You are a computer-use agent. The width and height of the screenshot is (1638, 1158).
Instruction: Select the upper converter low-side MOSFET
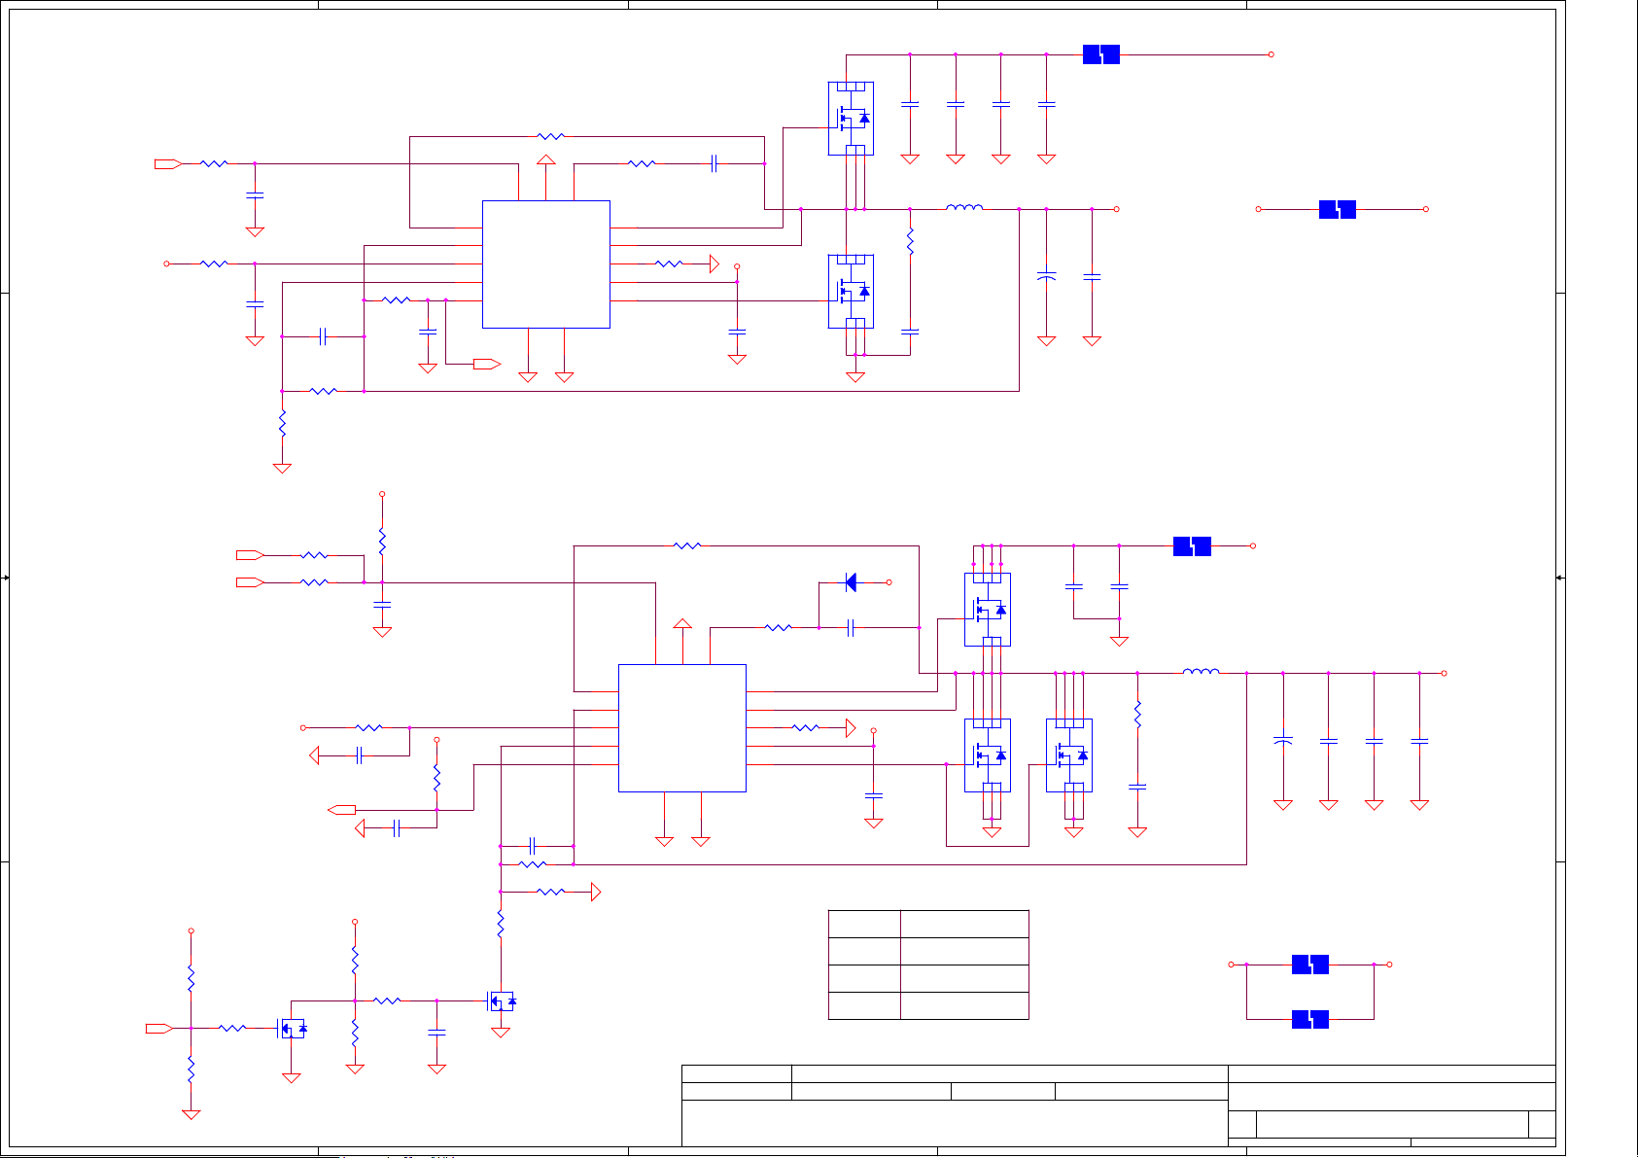[851, 292]
